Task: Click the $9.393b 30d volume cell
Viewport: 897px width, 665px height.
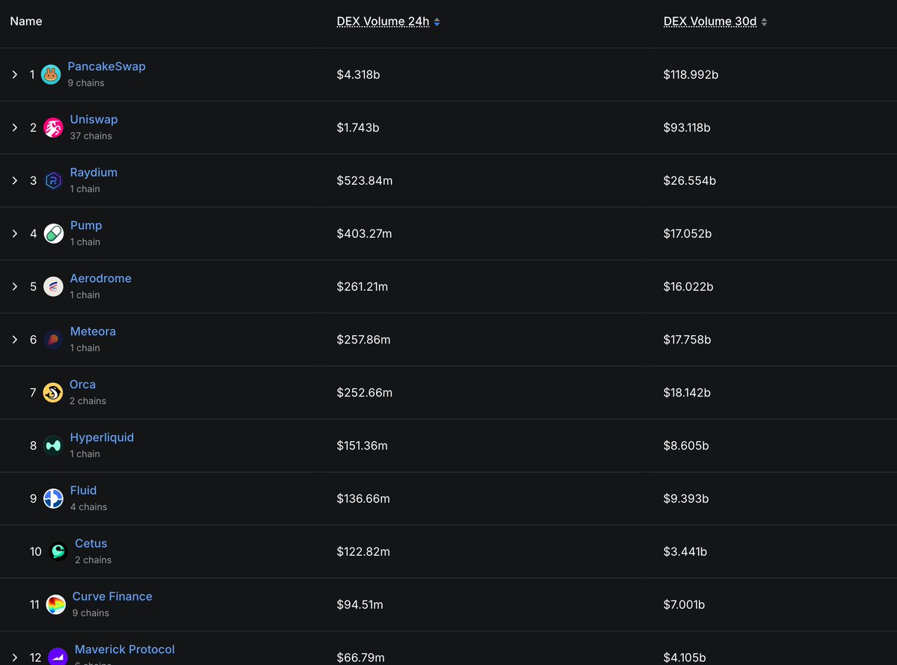Action: click(686, 499)
